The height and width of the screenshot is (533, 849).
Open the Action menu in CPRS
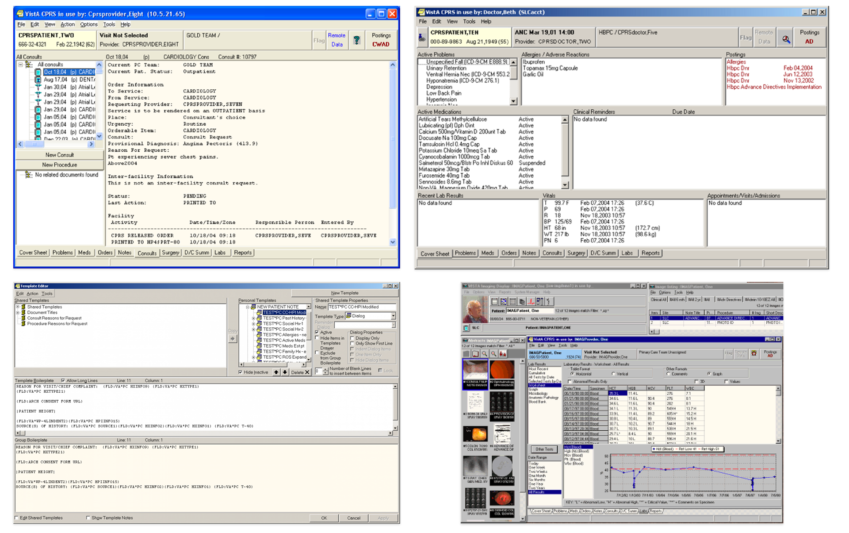click(x=67, y=24)
